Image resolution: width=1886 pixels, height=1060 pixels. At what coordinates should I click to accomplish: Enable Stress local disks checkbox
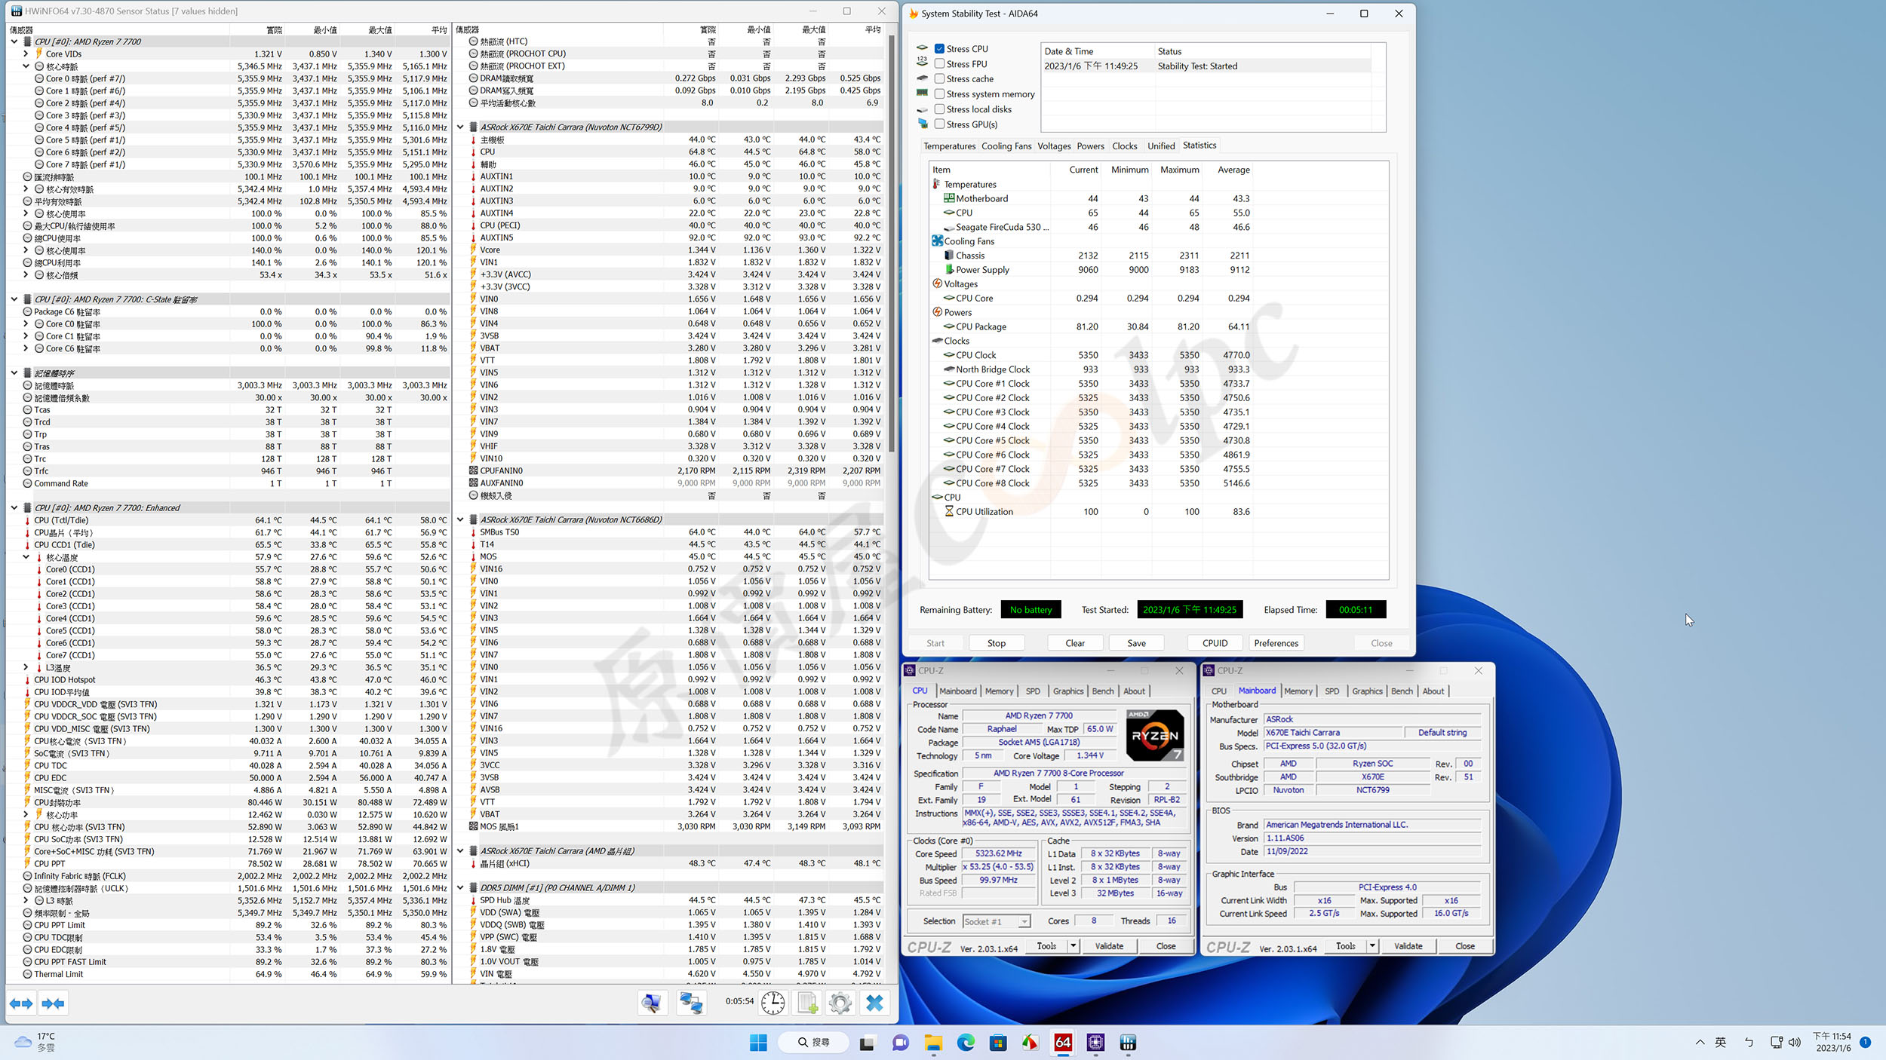(x=939, y=109)
